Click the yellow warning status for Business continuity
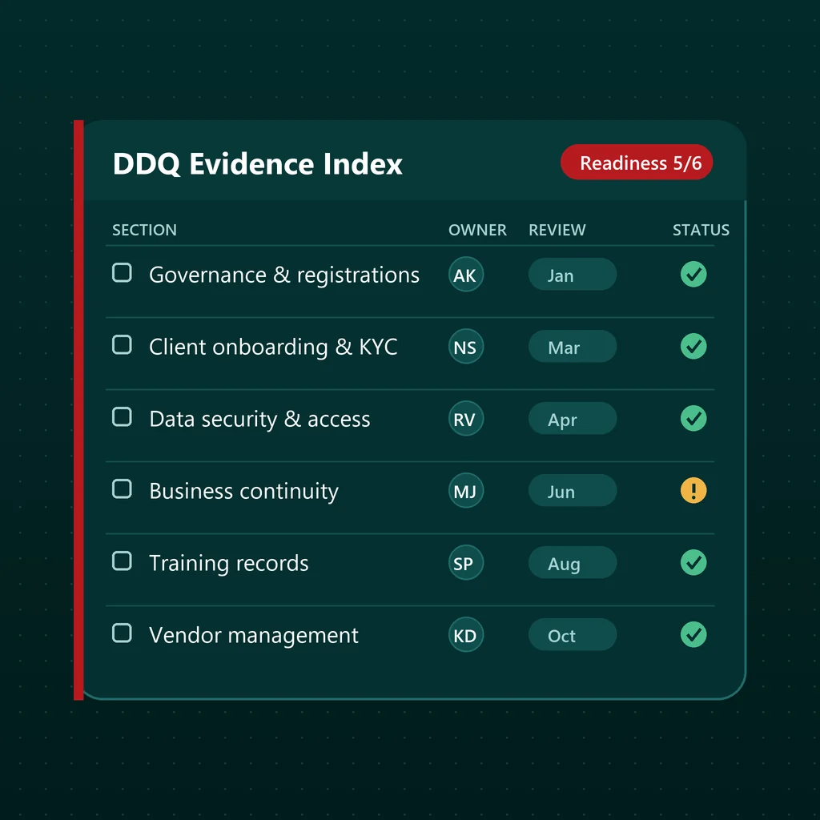Screen dimensions: 820x820 [x=693, y=491]
